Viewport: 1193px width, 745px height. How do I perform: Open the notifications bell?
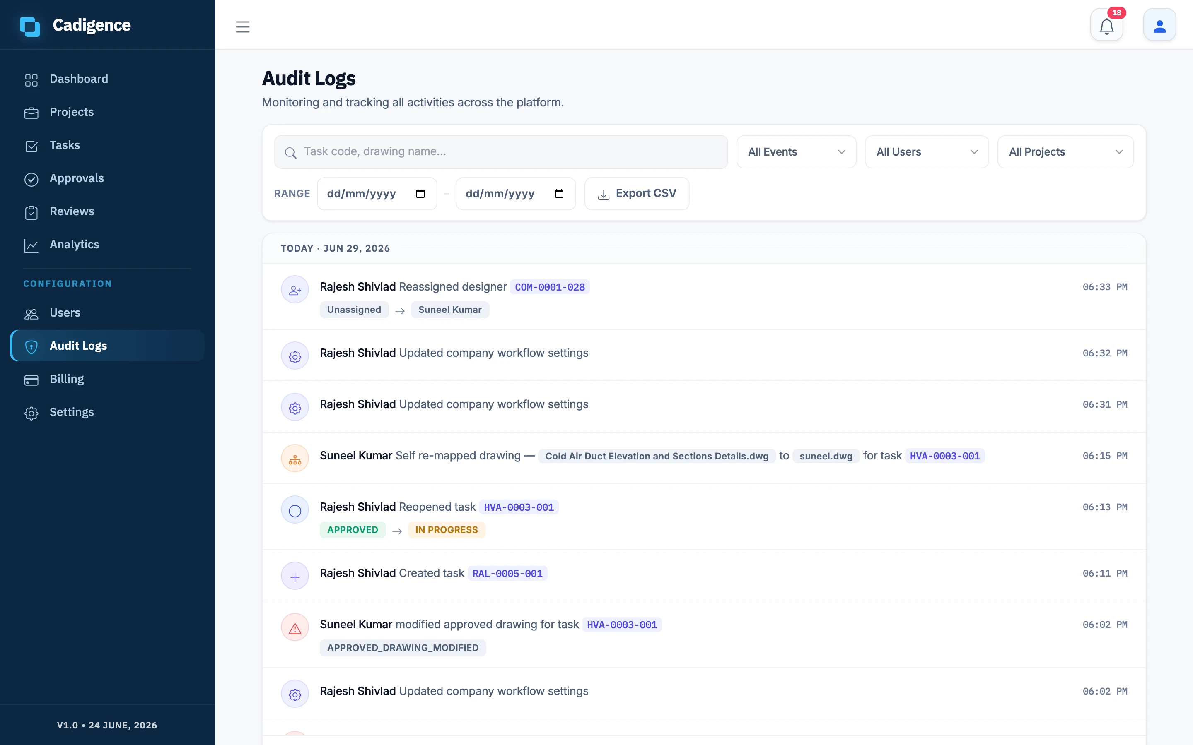[x=1107, y=26]
